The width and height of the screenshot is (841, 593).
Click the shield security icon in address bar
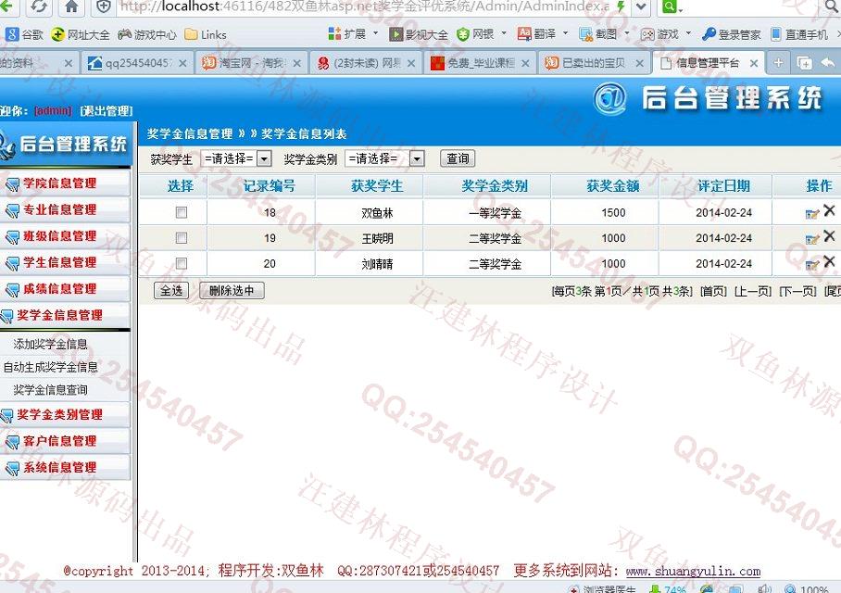(103, 6)
